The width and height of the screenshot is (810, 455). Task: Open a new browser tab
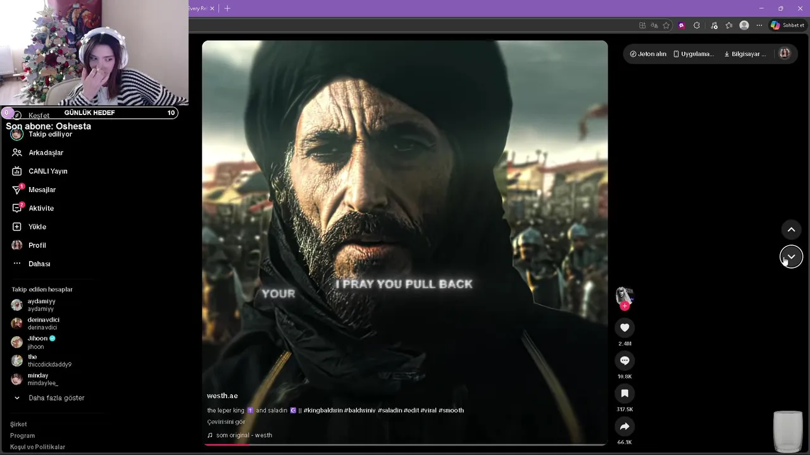[x=227, y=8]
